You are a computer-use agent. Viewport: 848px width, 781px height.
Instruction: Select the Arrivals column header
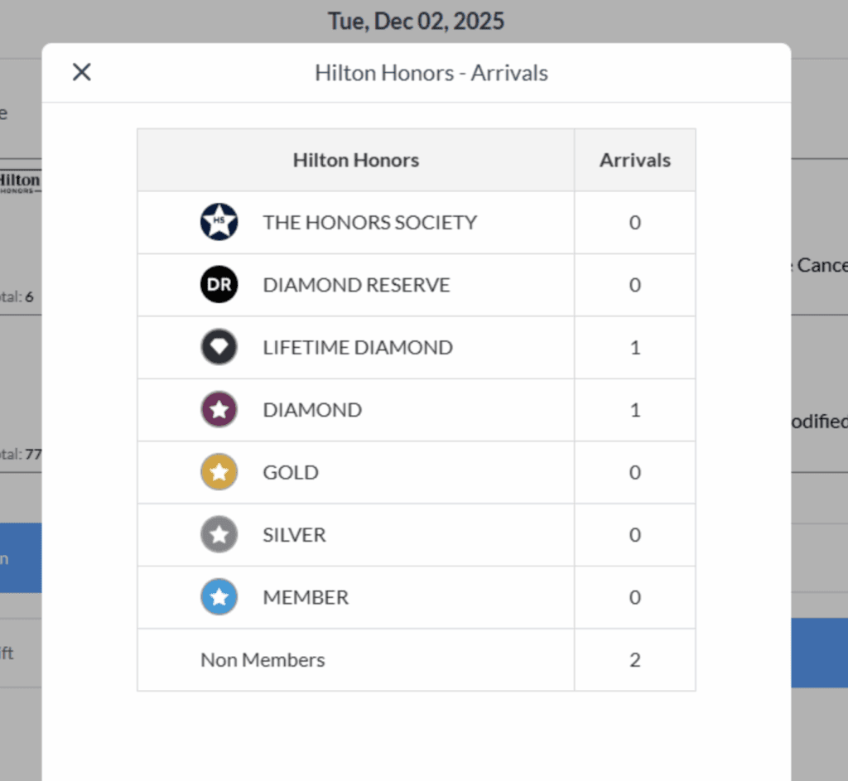635,160
